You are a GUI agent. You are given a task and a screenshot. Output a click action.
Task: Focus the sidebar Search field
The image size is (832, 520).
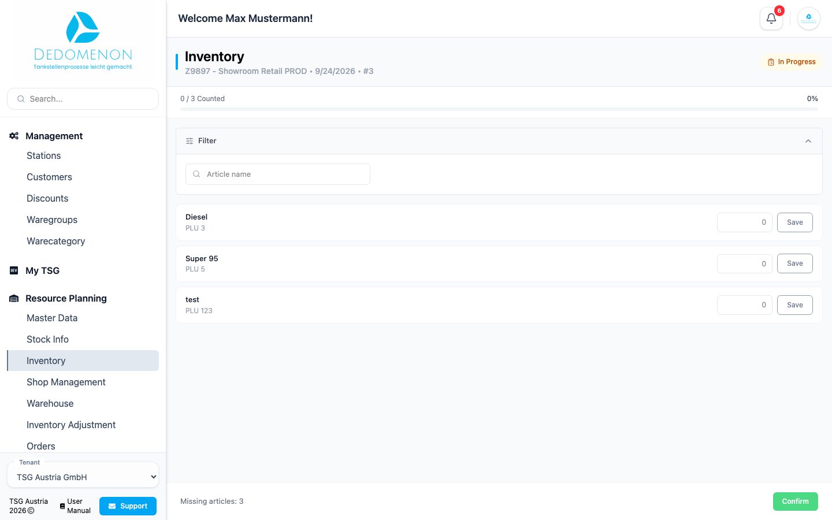83,99
